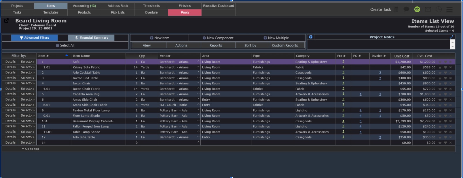Favorite the Arlo Cocktail Table with heart icon
The image size is (463, 178).
point(445,73)
